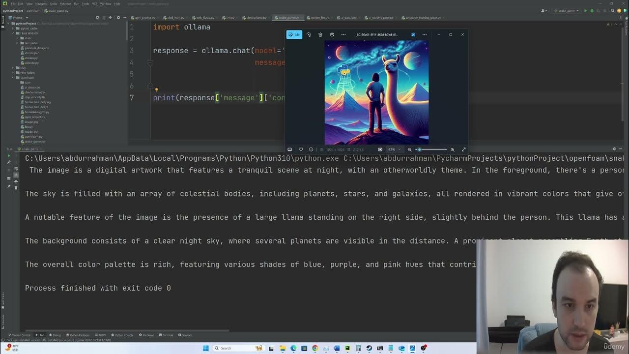Image resolution: width=629 pixels, height=354 pixels.
Task: Open the File menu in PyCharm
Action: [13, 3]
